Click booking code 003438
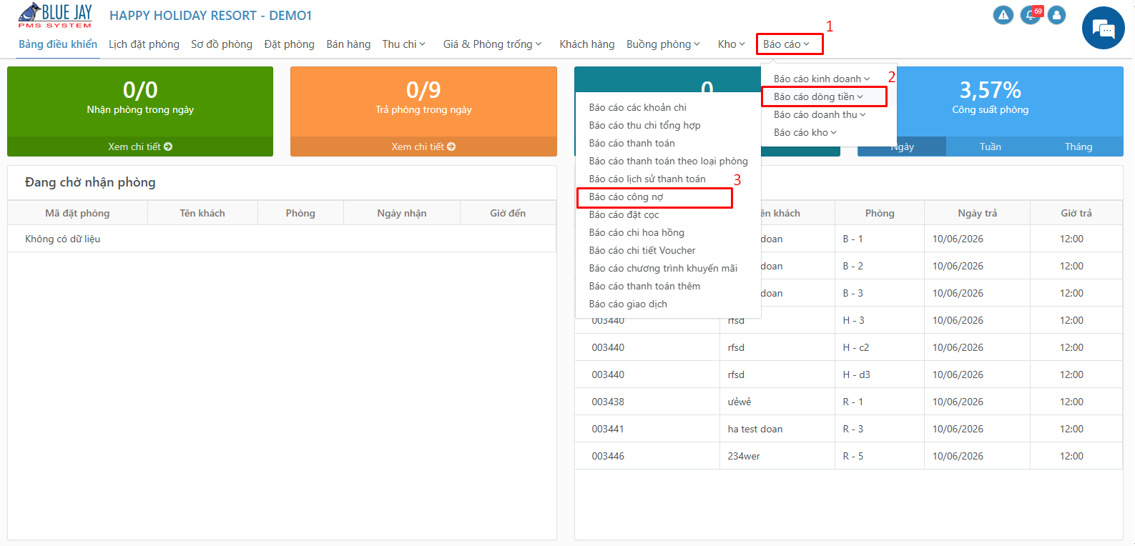The image size is (1135, 546). [608, 402]
